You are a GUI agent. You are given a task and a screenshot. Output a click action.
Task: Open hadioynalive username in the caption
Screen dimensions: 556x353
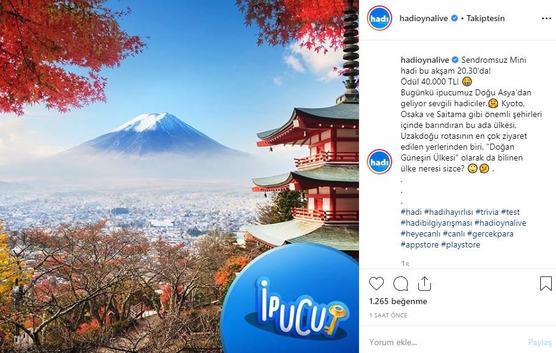click(425, 60)
